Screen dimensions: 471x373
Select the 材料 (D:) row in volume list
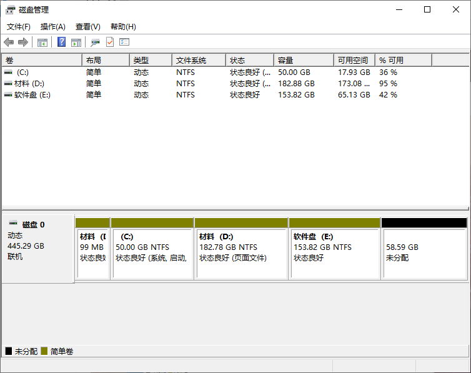point(29,84)
